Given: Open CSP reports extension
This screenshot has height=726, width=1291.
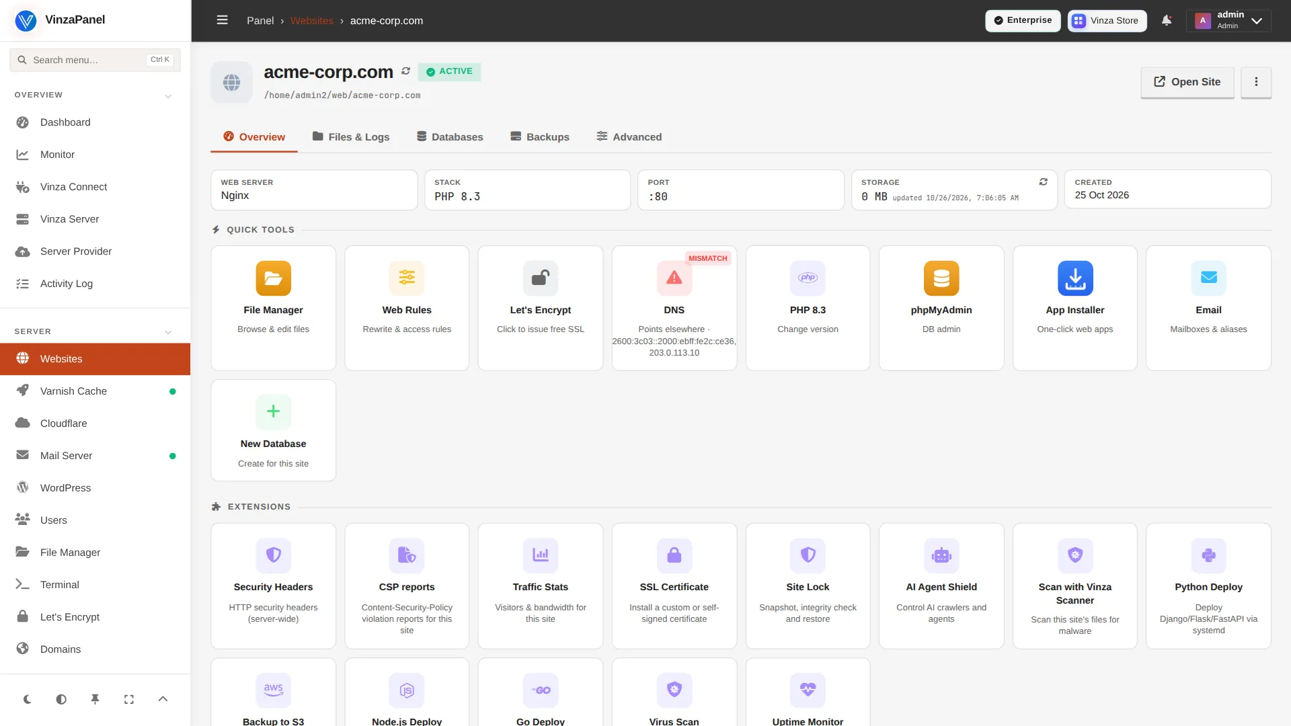Looking at the screenshot, I should 407,586.
